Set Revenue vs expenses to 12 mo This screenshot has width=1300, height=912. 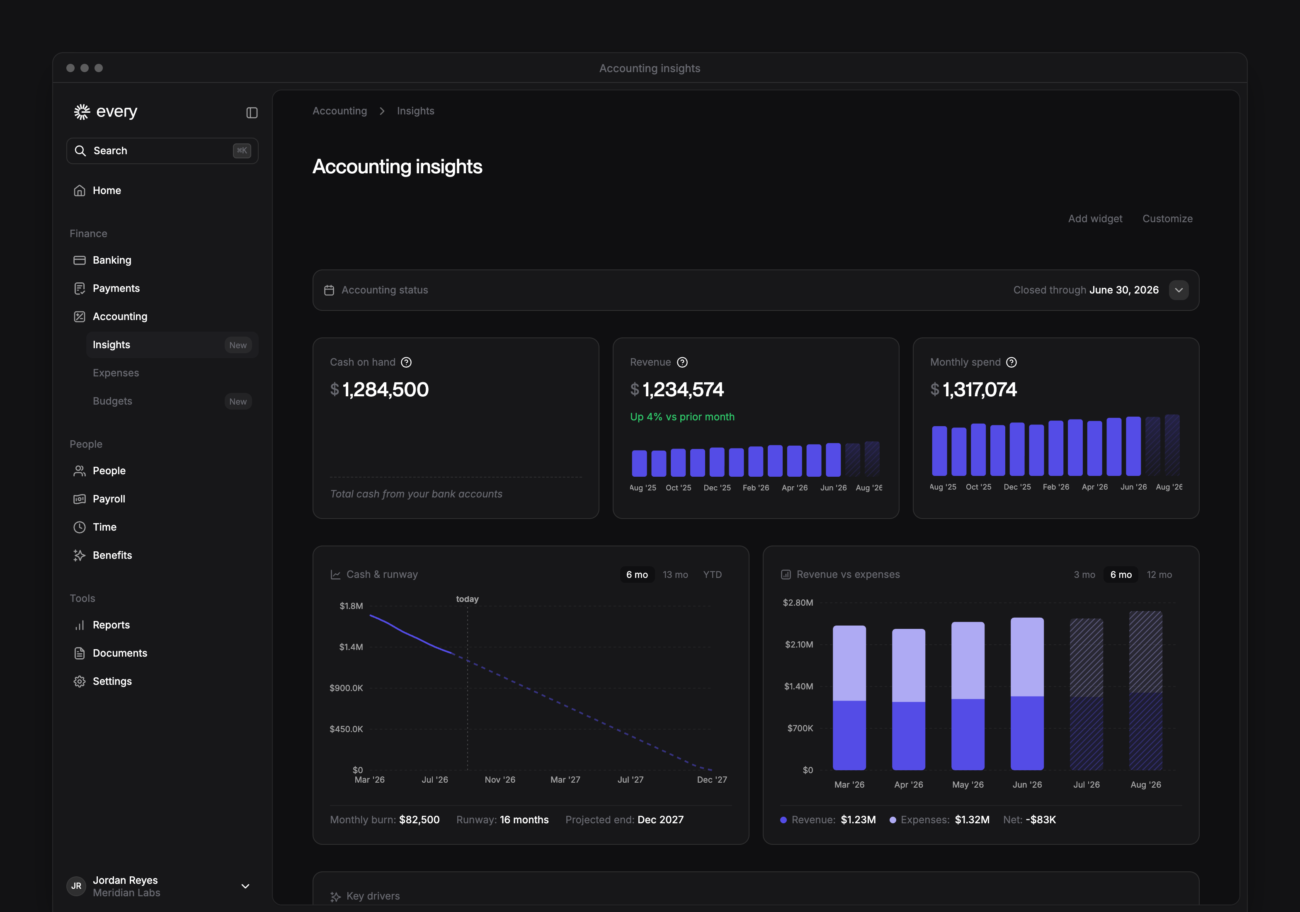(1159, 575)
